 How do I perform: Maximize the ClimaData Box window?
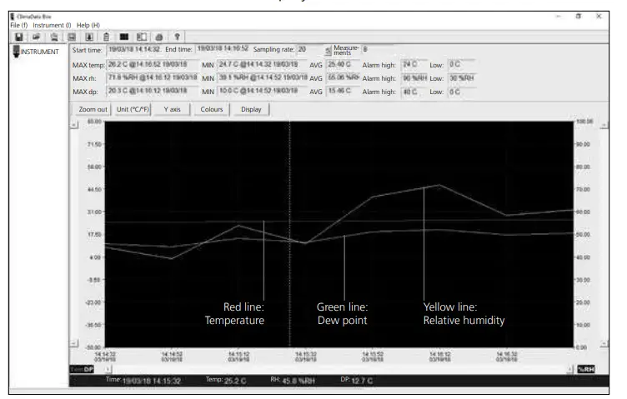click(578, 17)
